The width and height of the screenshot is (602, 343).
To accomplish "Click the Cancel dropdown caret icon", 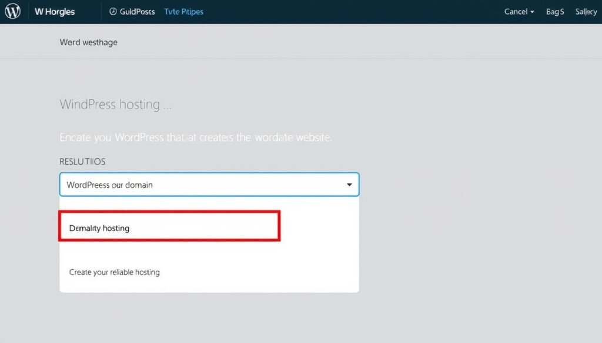I will coord(531,11).
